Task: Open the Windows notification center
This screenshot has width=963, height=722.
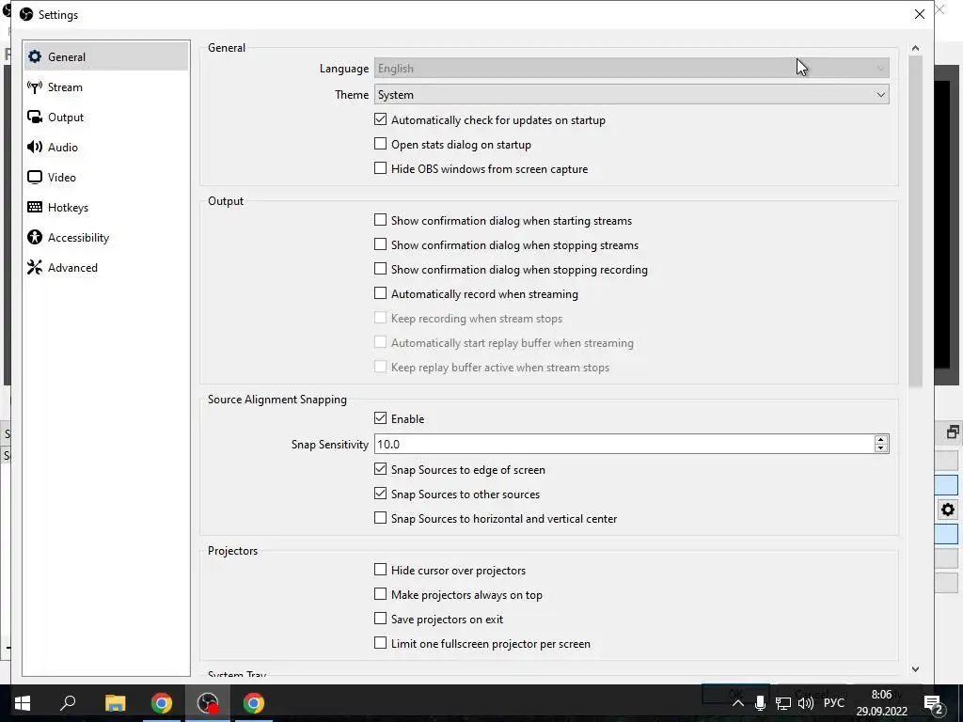Action: tap(934, 703)
